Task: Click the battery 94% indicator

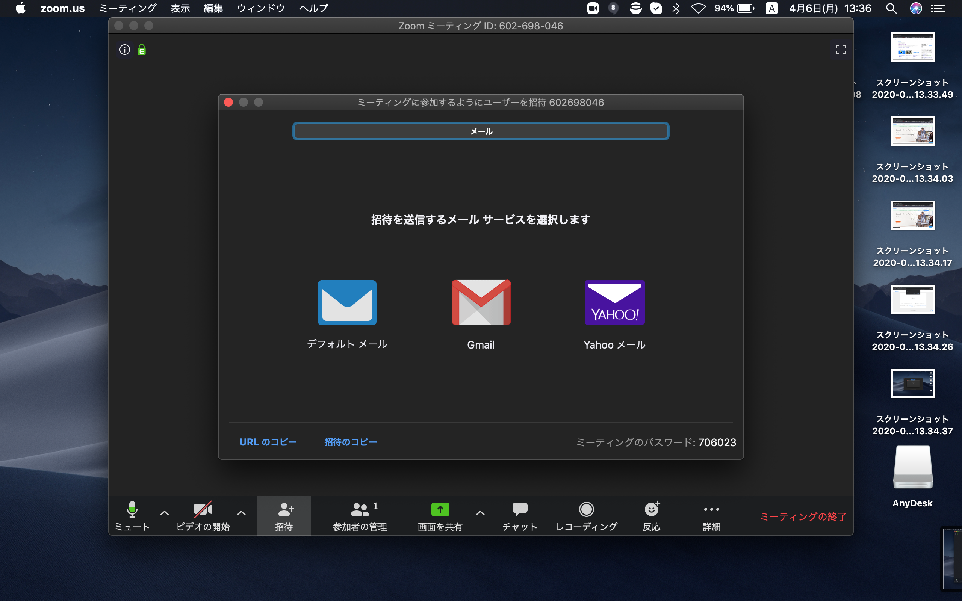Action: 734,8
